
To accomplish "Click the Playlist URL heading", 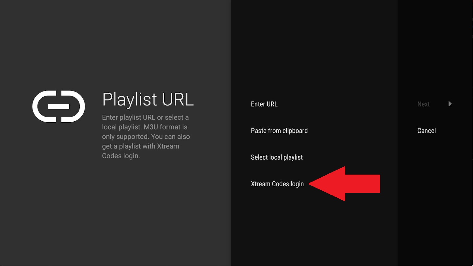I will (x=148, y=100).
